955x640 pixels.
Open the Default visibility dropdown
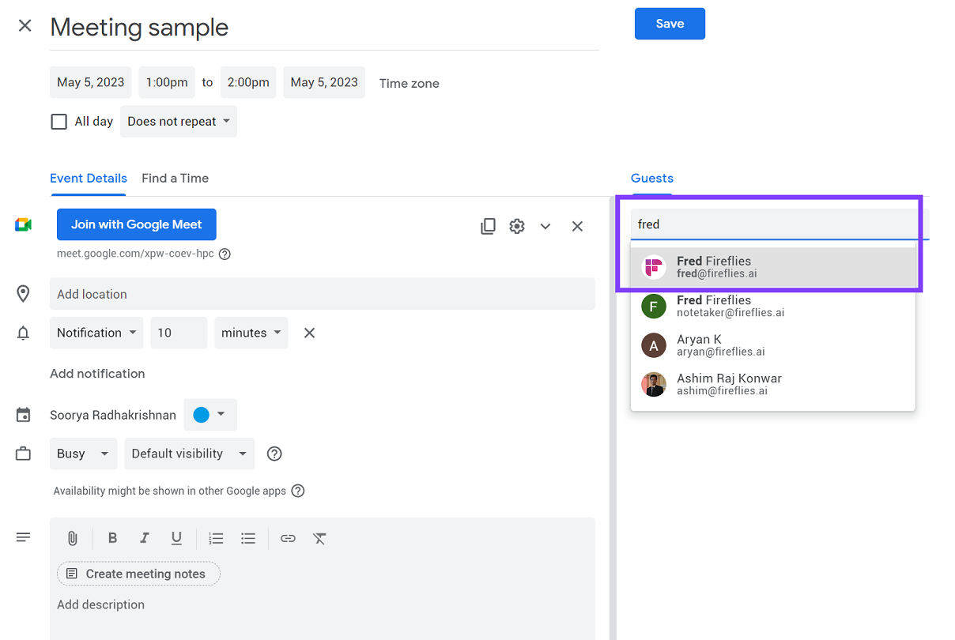click(x=189, y=454)
